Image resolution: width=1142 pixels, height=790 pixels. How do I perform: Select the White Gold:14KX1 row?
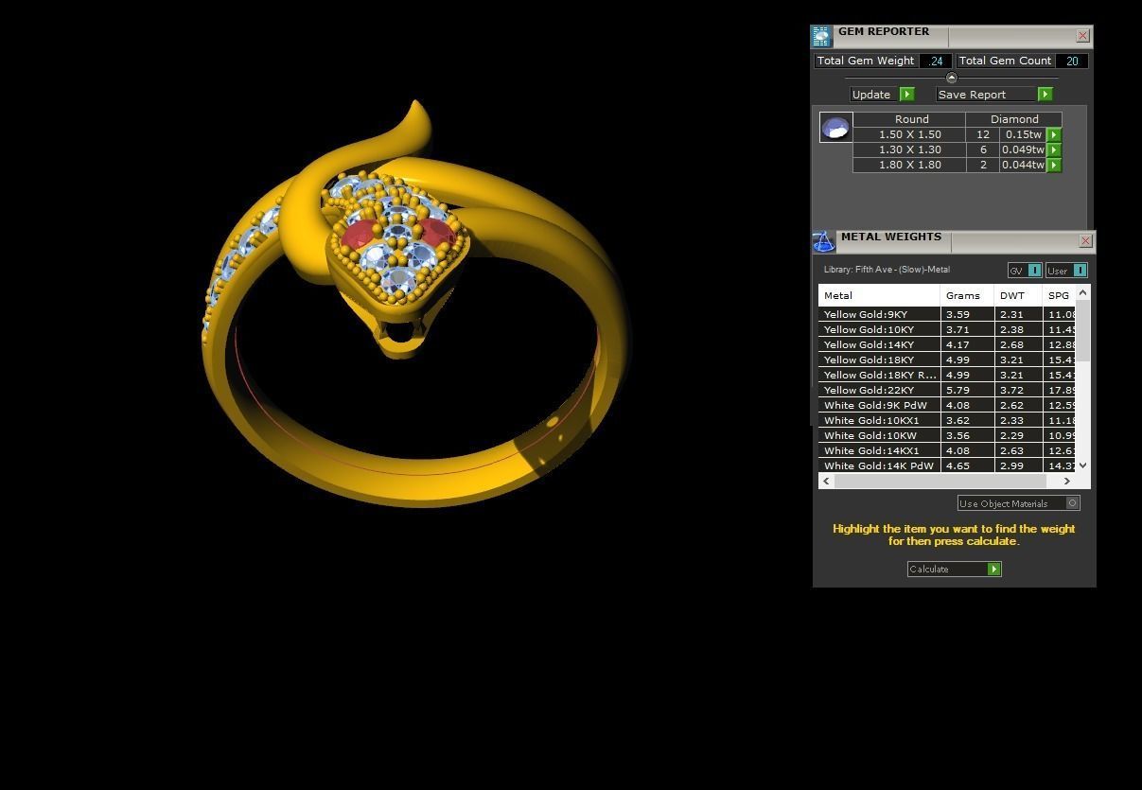click(947, 450)
